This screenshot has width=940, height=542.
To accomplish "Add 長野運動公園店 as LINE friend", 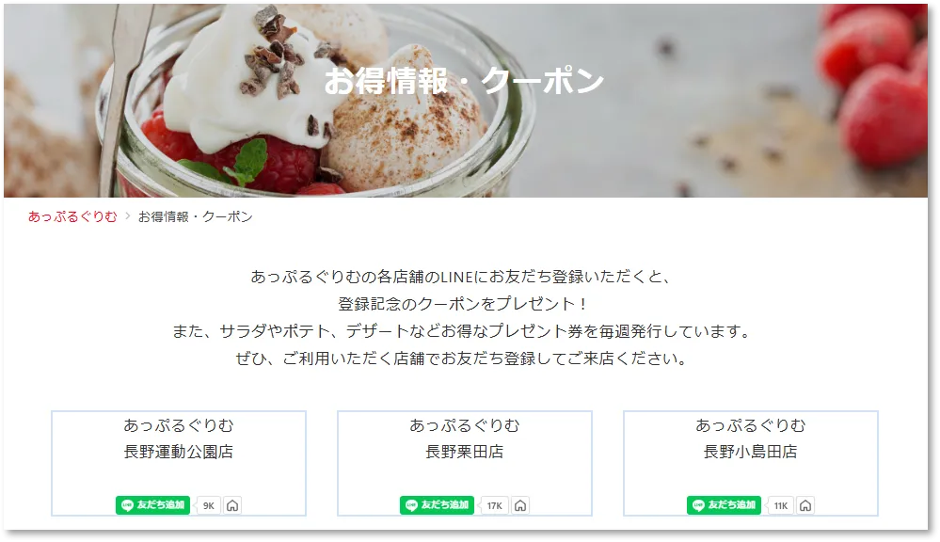I will click(x=152, y=505).
